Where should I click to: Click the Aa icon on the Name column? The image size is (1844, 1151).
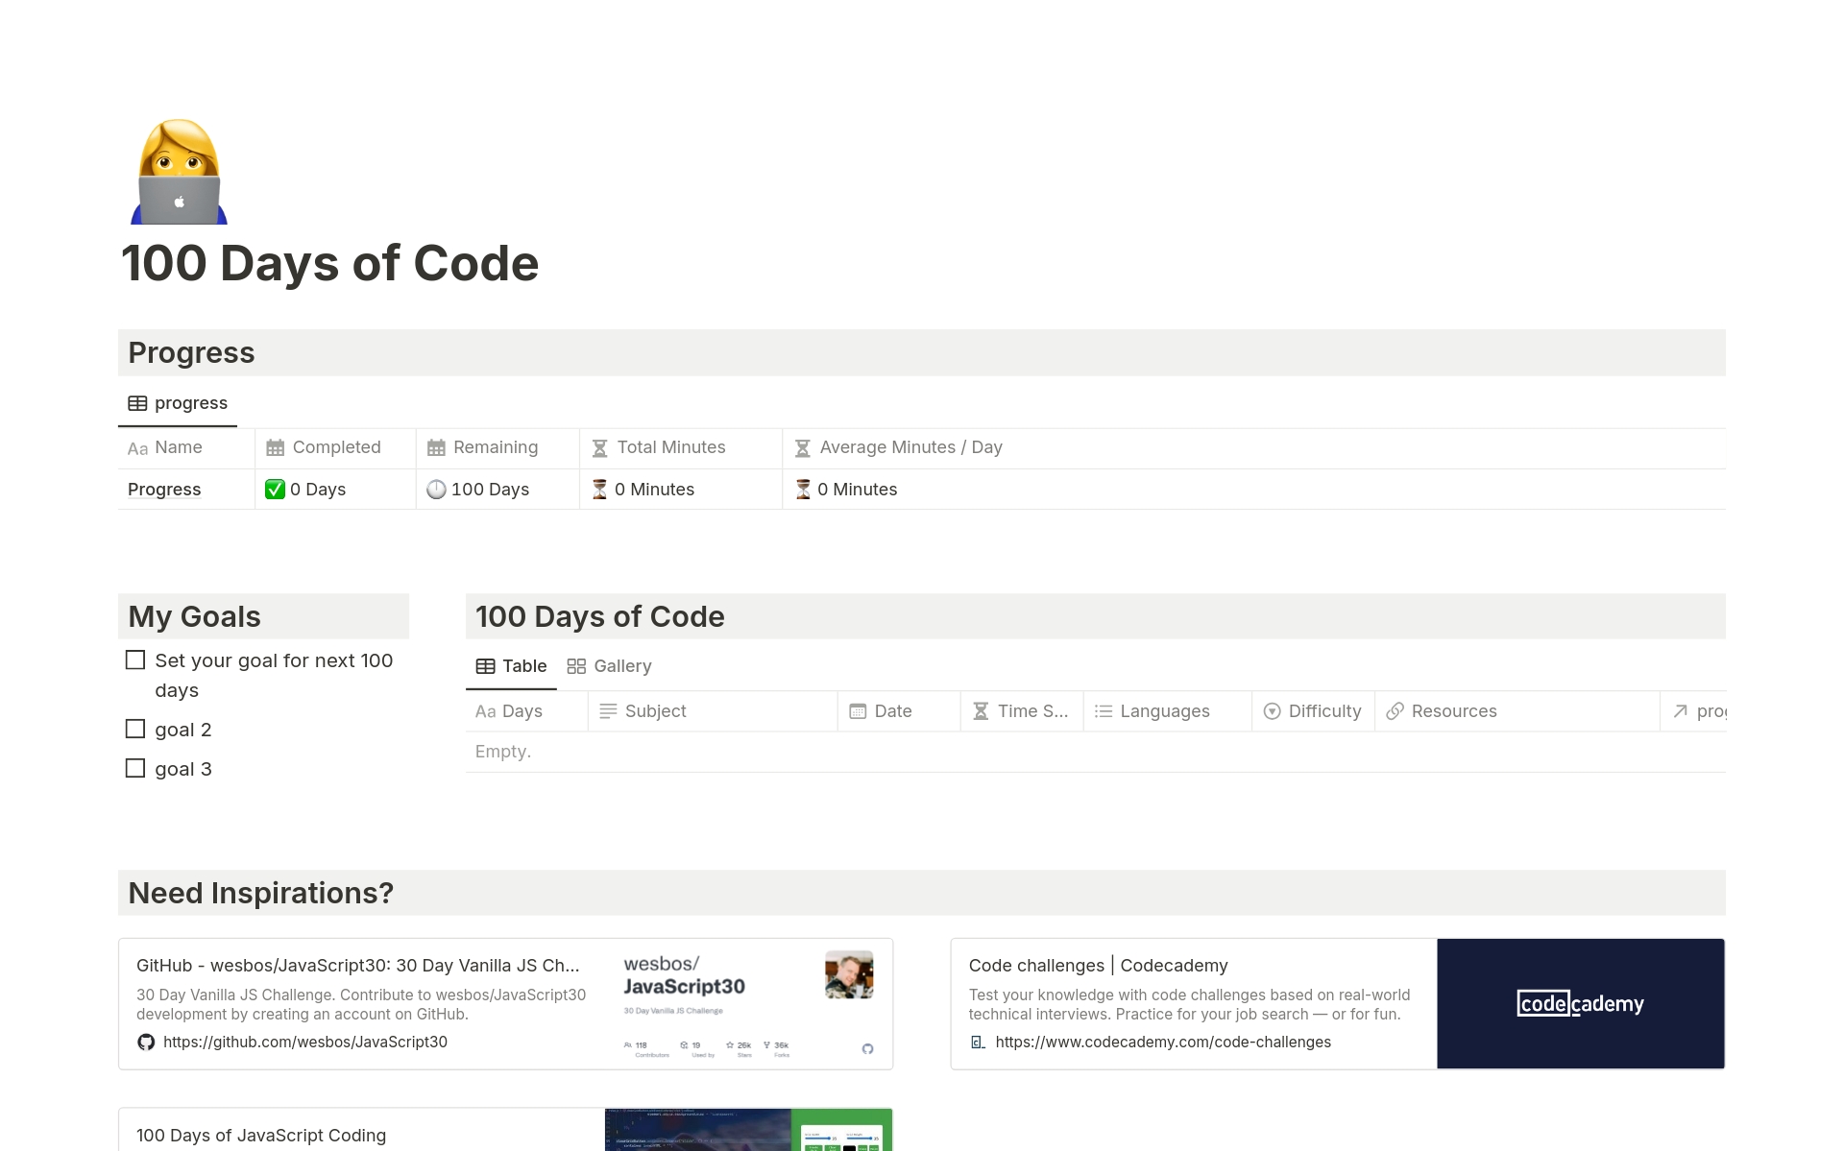click(138, 447)
